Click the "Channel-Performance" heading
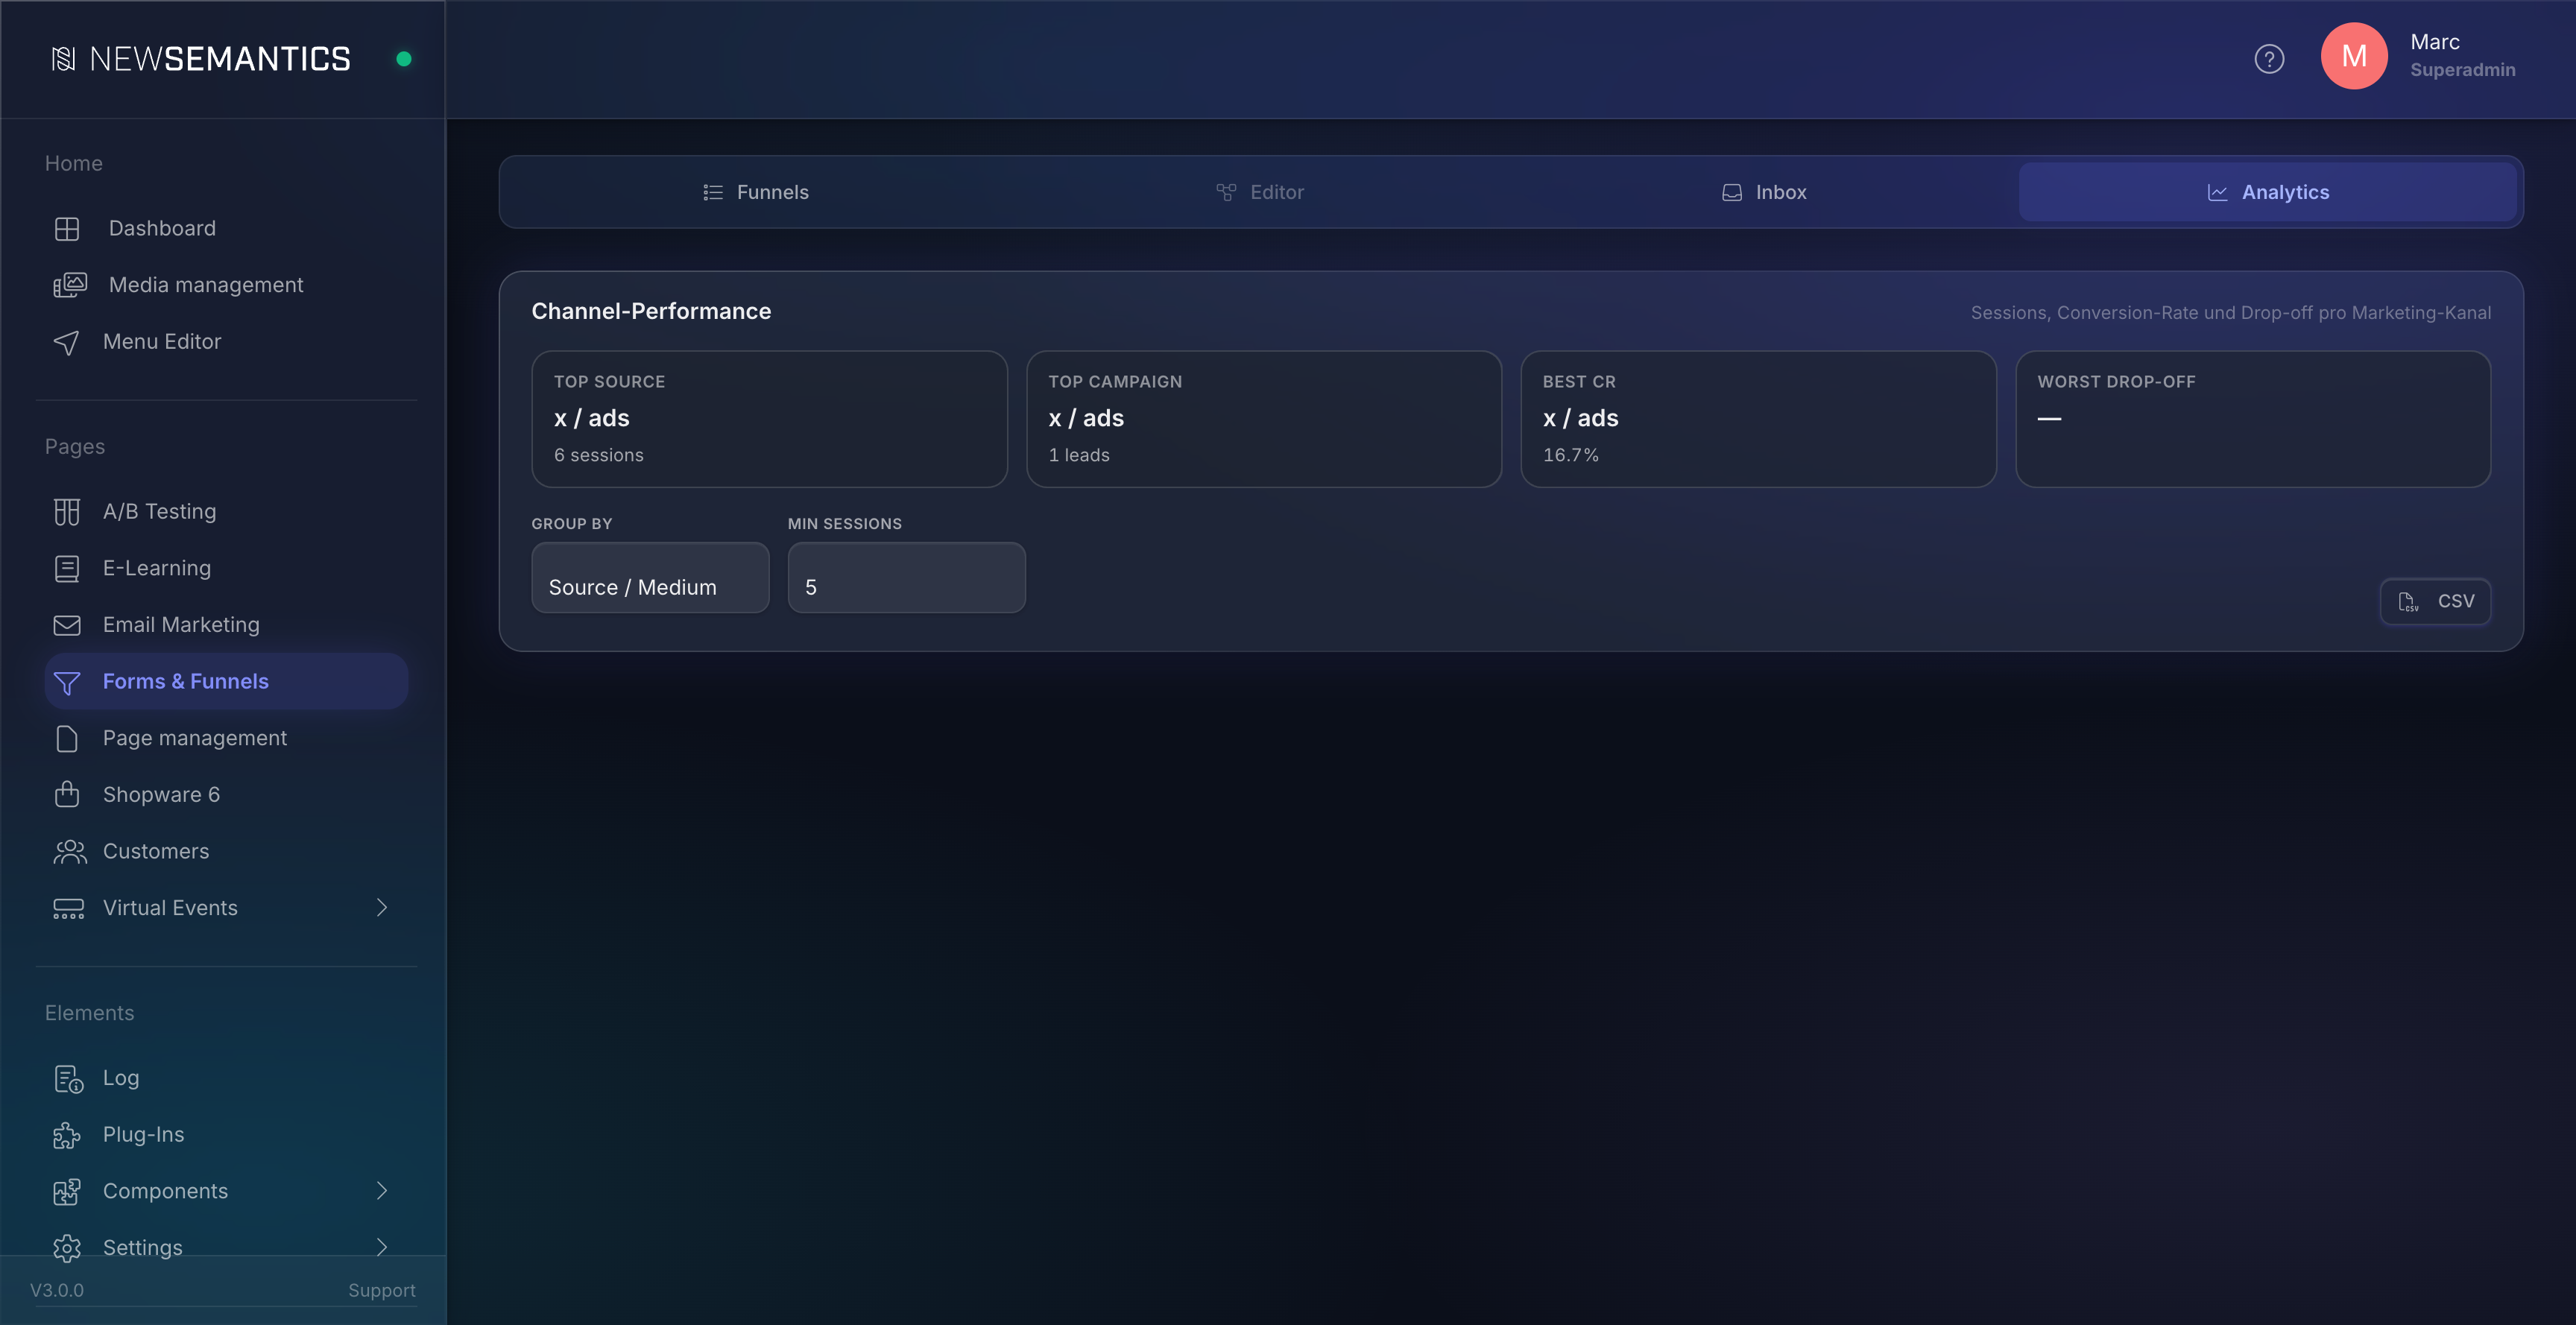Screen dimensions: 2576x1325 (651, 312)
